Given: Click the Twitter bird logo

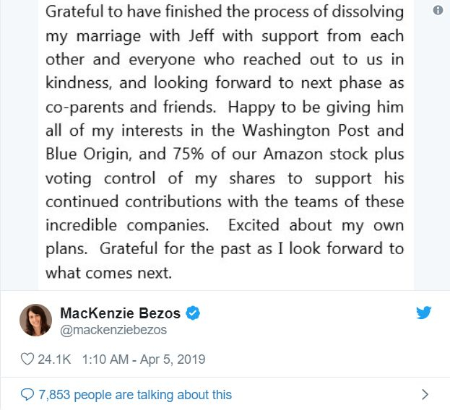Looking at the screenshot, I should click(x=424, y=313).
